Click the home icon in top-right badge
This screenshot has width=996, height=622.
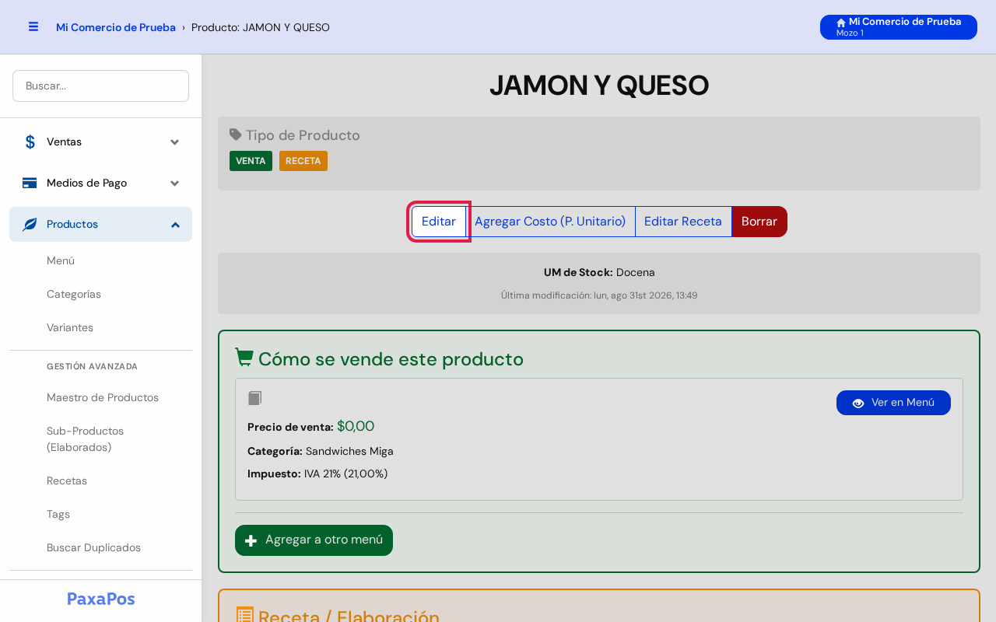point(841,23)
